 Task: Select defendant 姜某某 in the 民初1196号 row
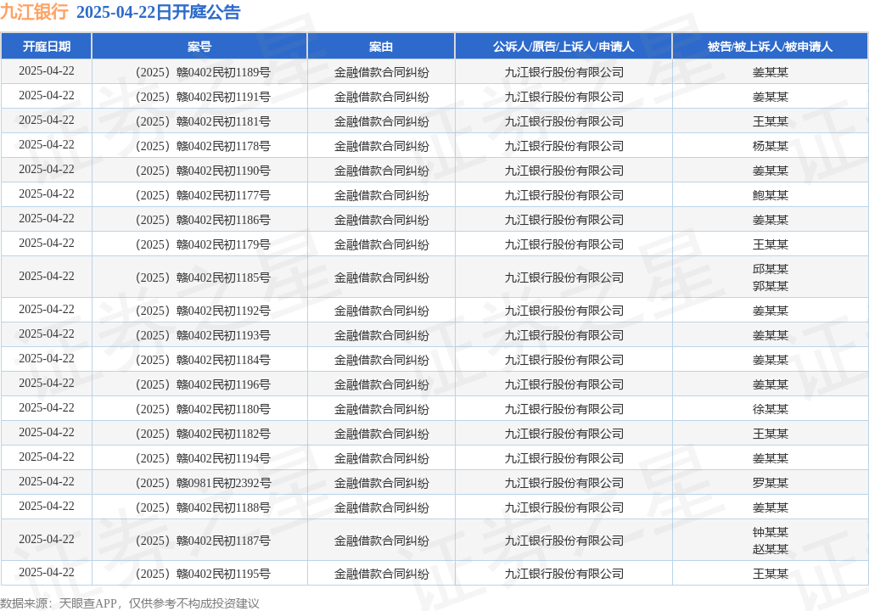pyautogui.click(x=771, y=384)
